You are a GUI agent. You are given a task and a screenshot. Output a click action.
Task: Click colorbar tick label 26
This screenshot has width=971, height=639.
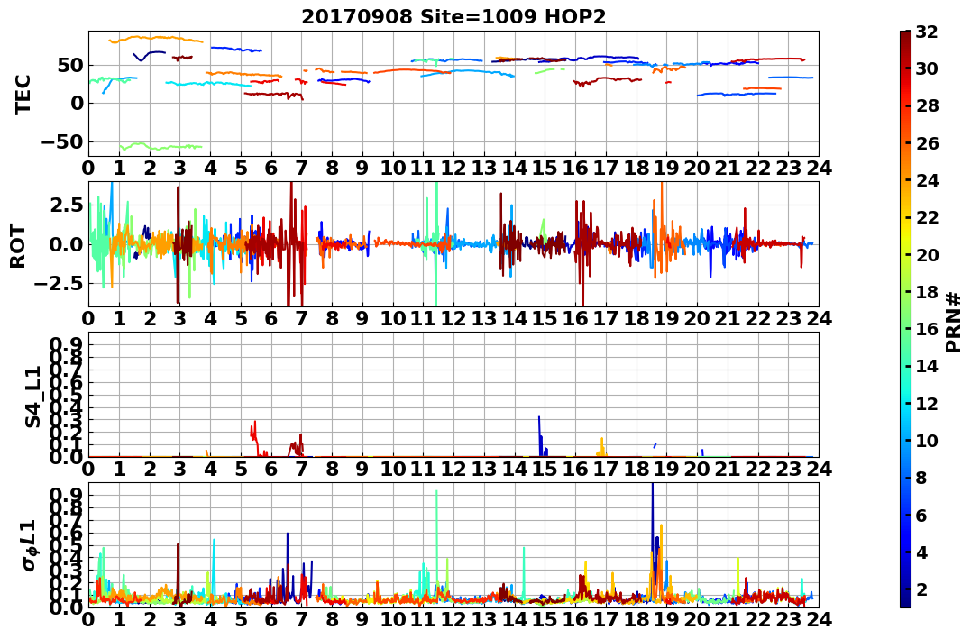[x=927, y=143]
